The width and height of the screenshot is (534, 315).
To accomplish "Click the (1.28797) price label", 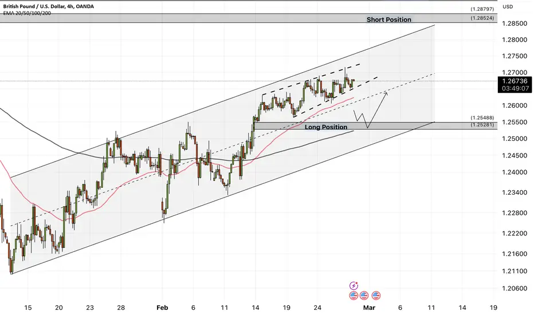I will tap(482, 9).
